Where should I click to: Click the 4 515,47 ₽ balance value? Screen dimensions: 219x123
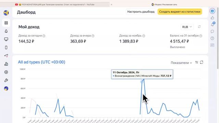click(179, 41)
